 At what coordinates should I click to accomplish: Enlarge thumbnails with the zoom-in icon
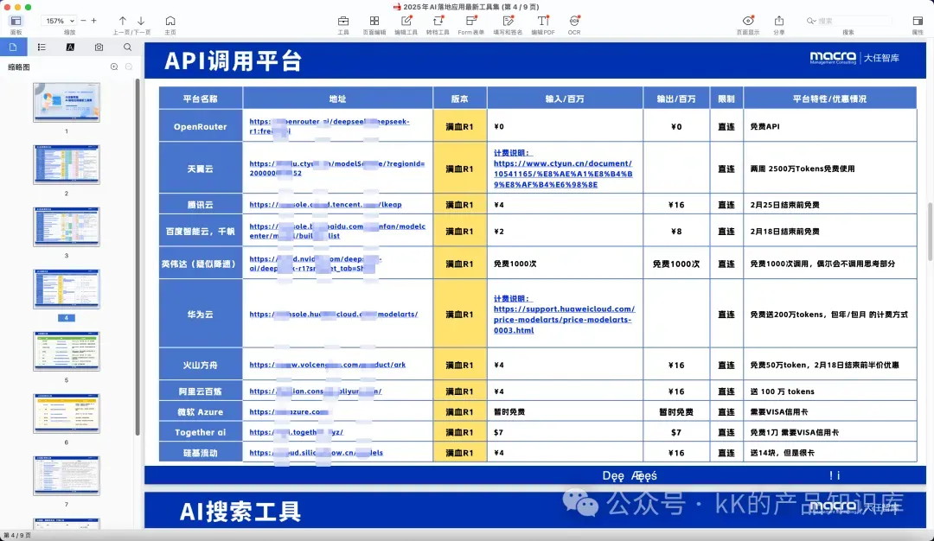coord(114,67)
